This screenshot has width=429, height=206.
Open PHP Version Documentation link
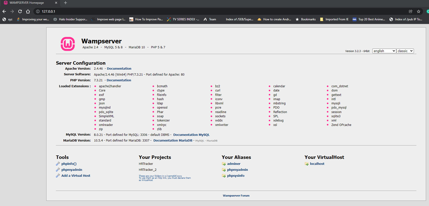coord(119,80)
